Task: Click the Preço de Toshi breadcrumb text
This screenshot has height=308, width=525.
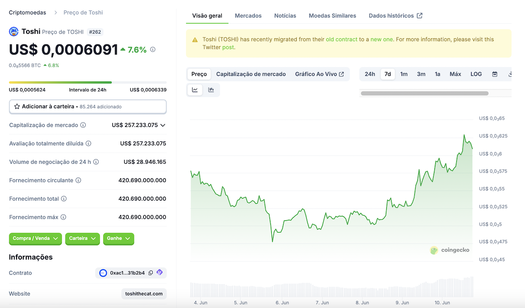Action: tap(83, 13)
